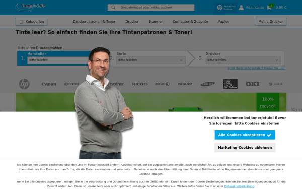Screen dimensions: 302x189
Task: Open the Drucker model dropdown
Action: coord(243,60)
